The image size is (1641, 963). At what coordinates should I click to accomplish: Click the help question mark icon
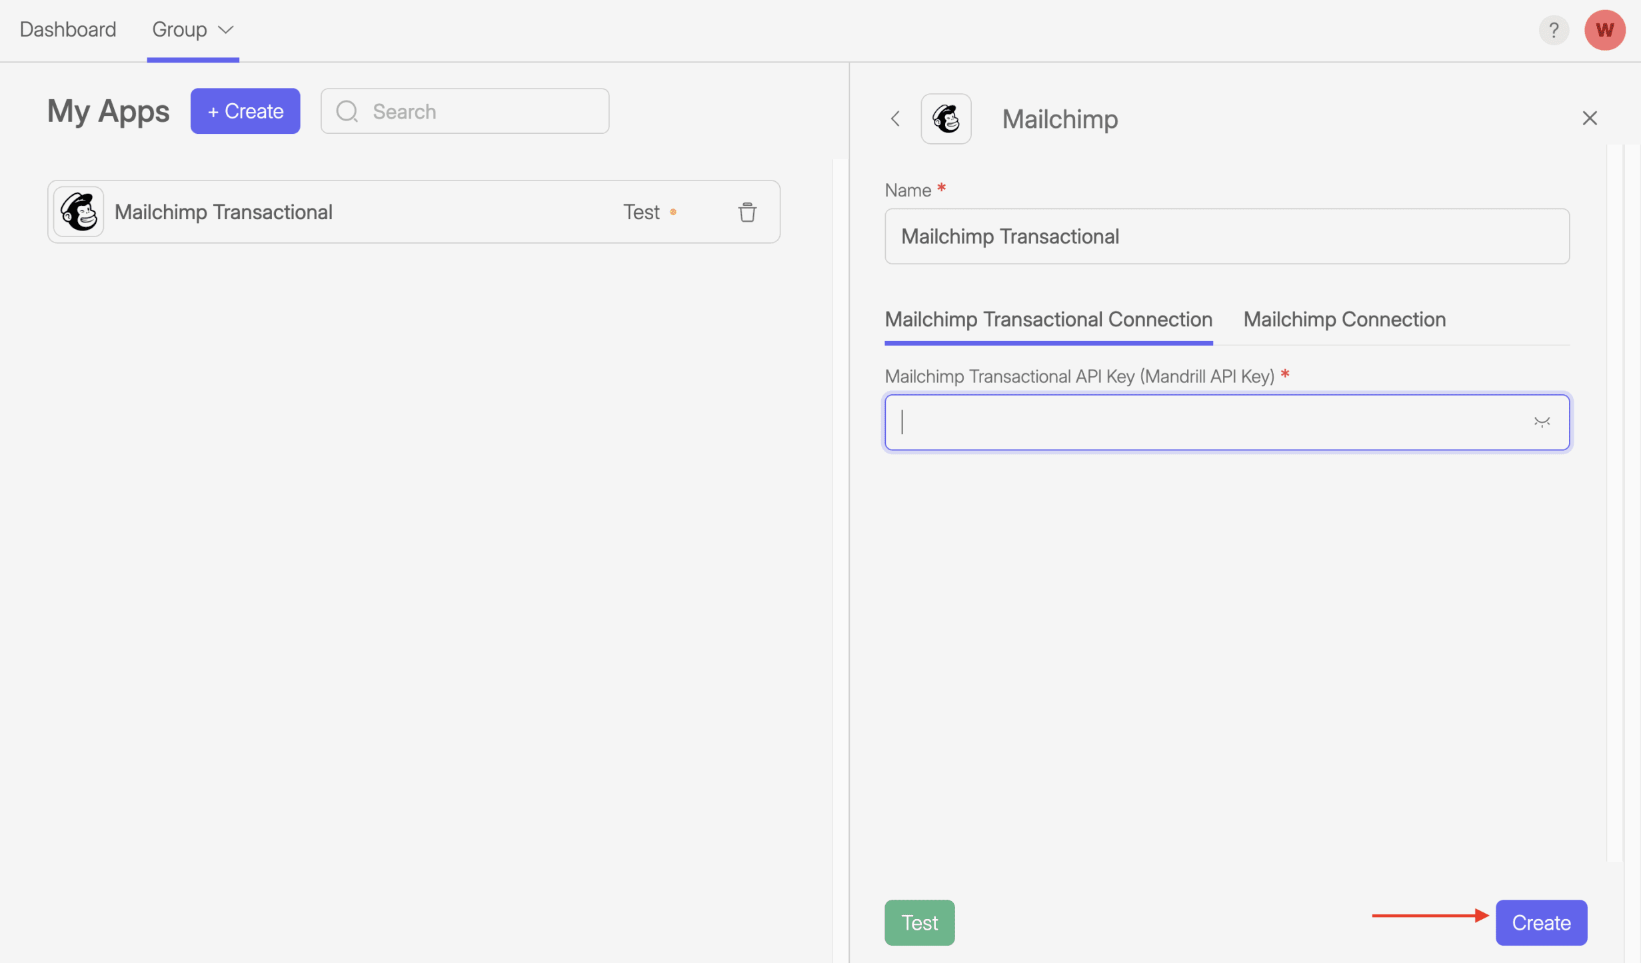coord(1553,30)
